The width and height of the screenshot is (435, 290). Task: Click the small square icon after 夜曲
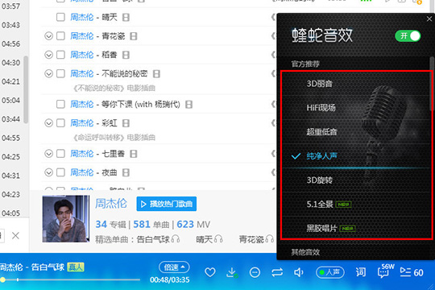tap(126, 172)
